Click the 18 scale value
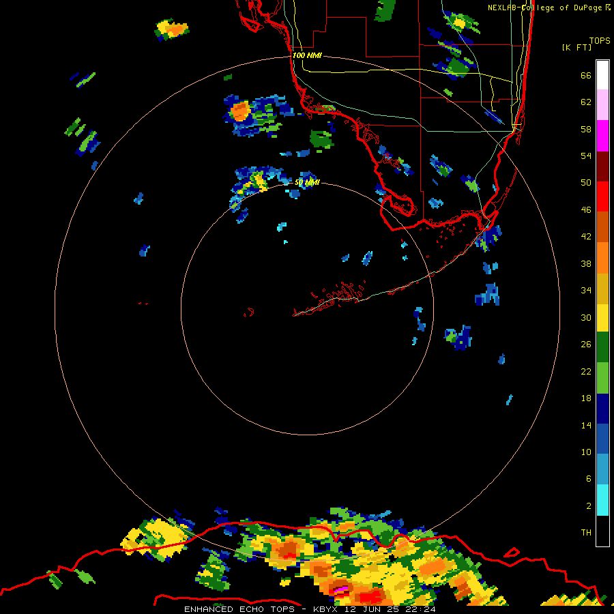614x614 pixels. pos(586,398)
